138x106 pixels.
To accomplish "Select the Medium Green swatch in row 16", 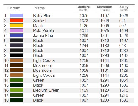I will [x=17, y=90].
